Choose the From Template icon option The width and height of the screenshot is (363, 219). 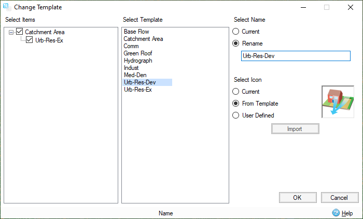click(236, 104)
